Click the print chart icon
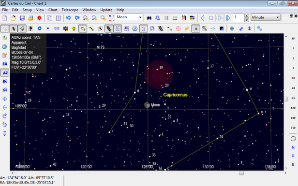Viewport: 298px width, 186px height. coord(31,18)
